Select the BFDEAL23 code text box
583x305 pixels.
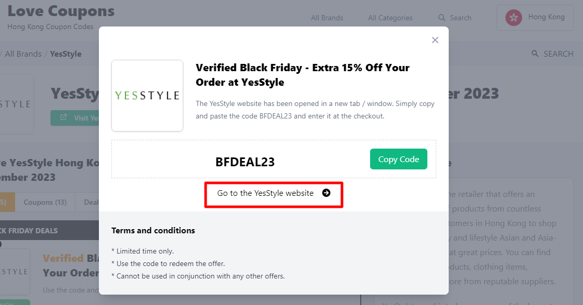tap(245, 162)
